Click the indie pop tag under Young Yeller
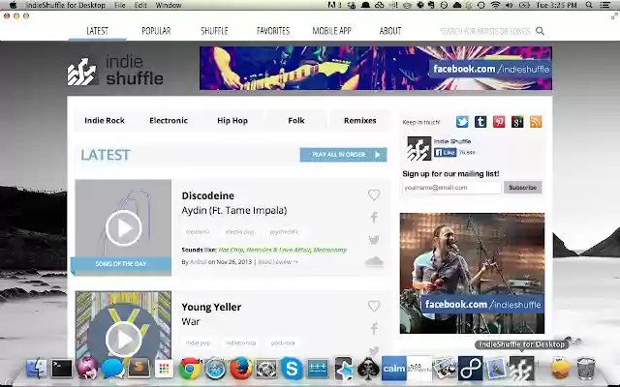This screenshot has width=620, height=387. tap(198, 342)
